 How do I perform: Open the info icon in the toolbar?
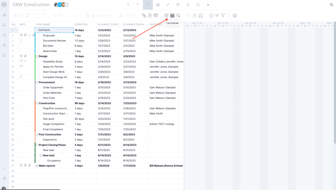(x=211, y=16)
